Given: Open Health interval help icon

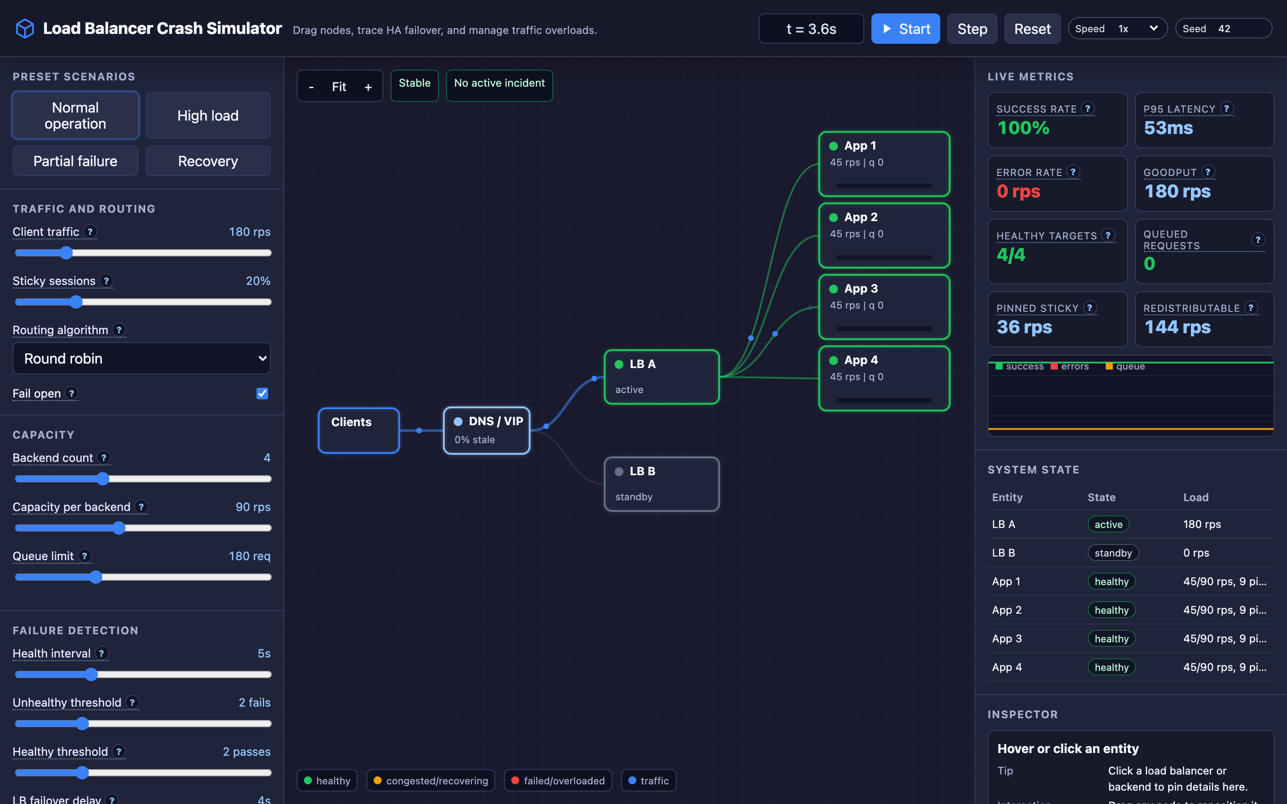Looking at the screenshot, I should pyautogui.click(x=101, y=653).
